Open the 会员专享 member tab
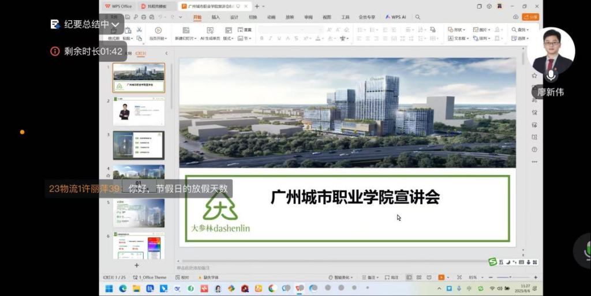This screenshot has height=296, width=591. (366, 17)
